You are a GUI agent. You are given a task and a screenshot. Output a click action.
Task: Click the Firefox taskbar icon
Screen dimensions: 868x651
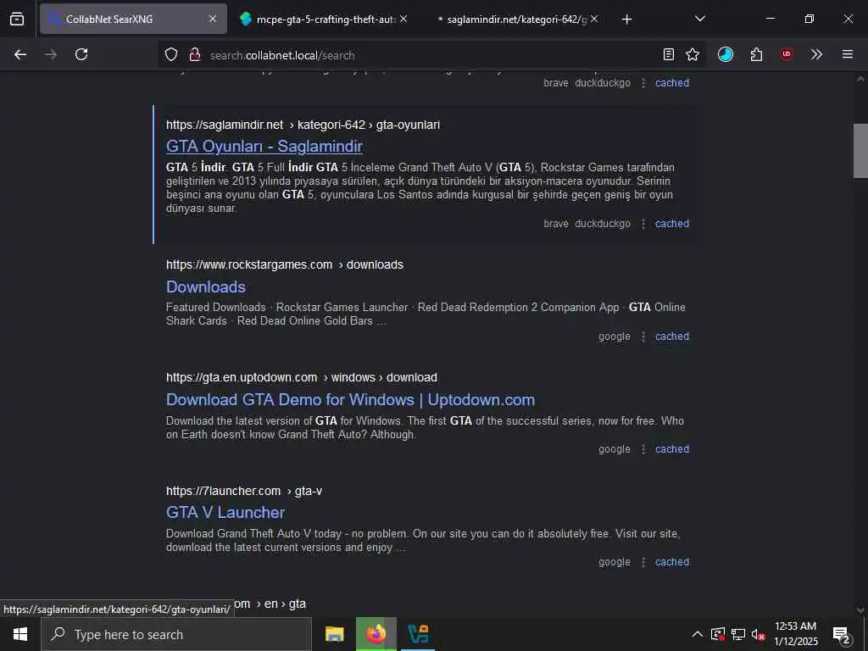376,634
